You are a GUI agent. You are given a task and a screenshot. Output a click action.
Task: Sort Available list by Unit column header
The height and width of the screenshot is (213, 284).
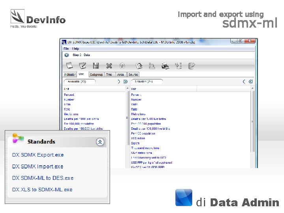click(x=94, y=89)
